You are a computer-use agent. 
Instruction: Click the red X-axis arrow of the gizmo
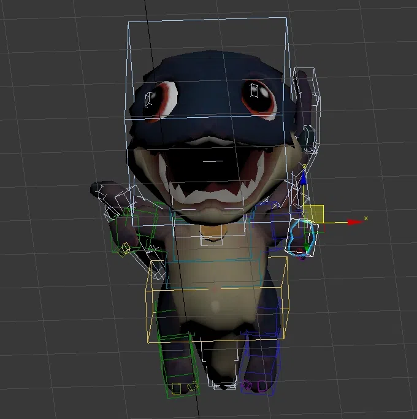354,221
